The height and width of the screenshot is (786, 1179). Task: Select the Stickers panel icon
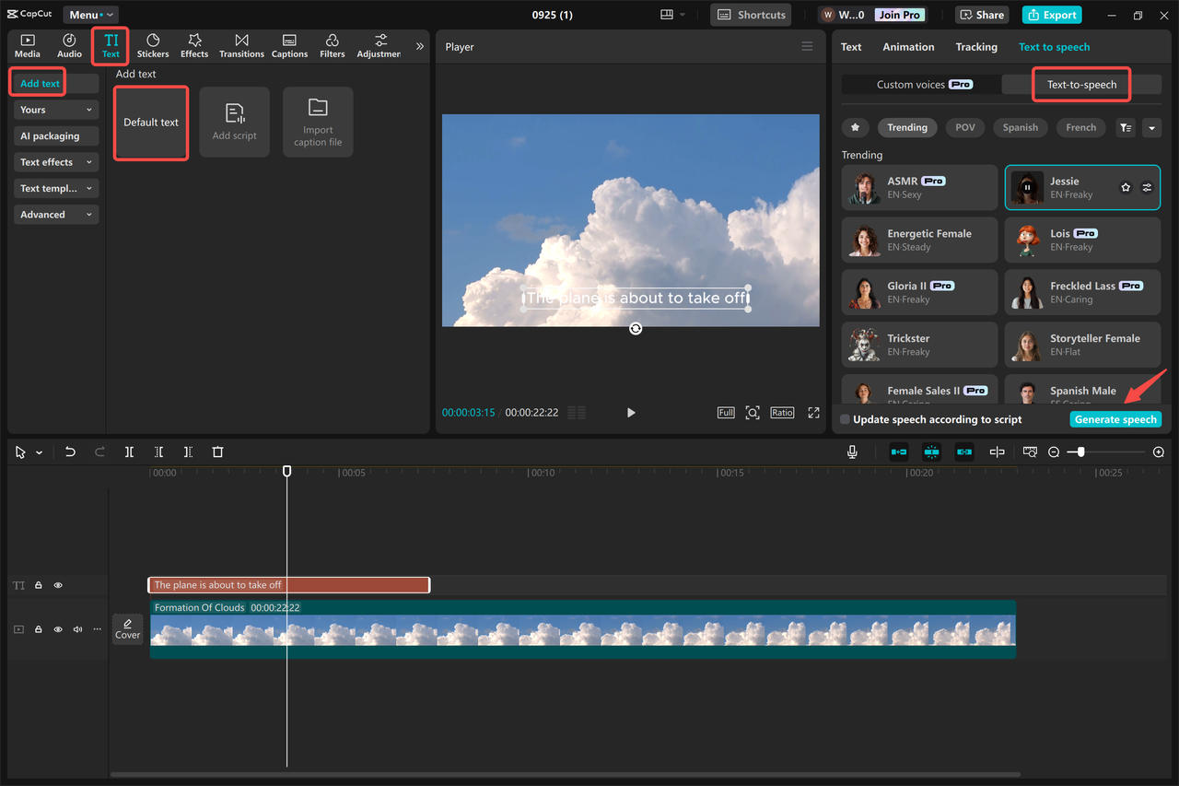(152, 45)
